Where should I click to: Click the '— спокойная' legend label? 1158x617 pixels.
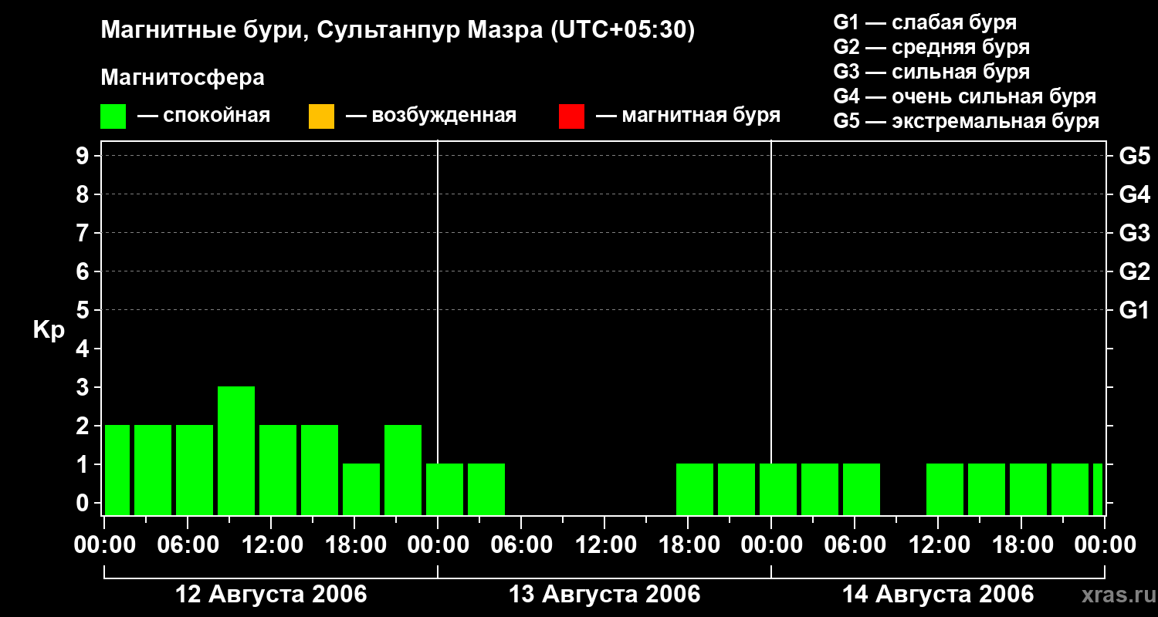(x=204, y=116)
